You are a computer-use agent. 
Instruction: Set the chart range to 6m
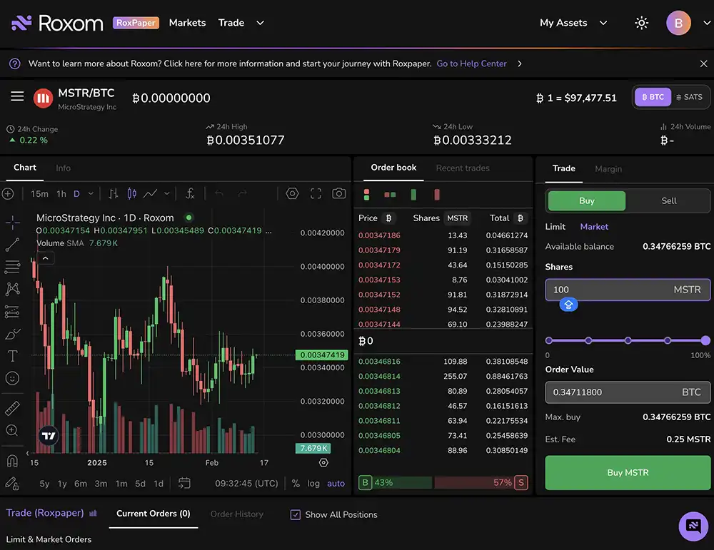click(81, 484)
